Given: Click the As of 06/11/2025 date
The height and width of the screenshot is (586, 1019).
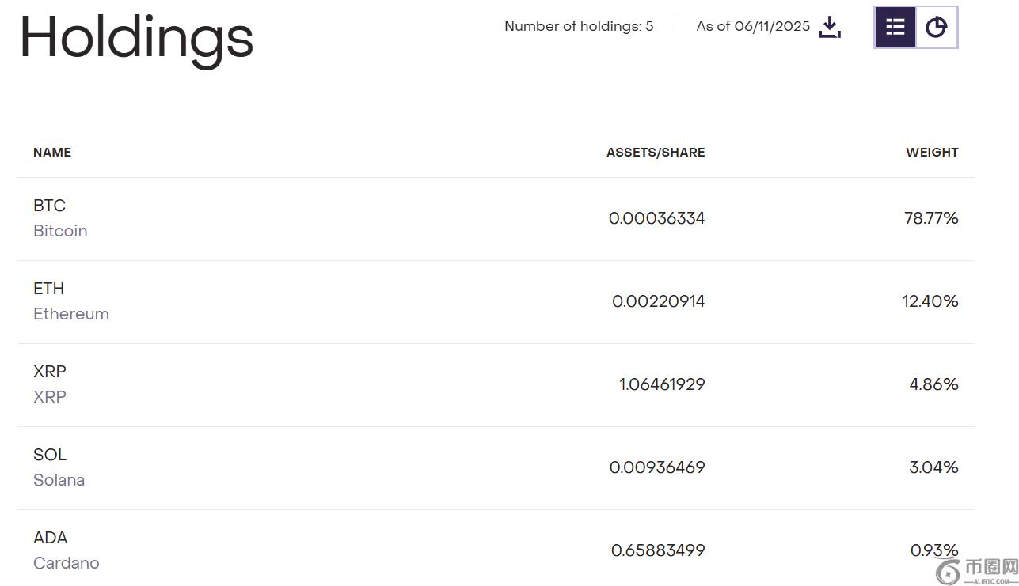Looking at the screenshot, I should coord(753,27).
